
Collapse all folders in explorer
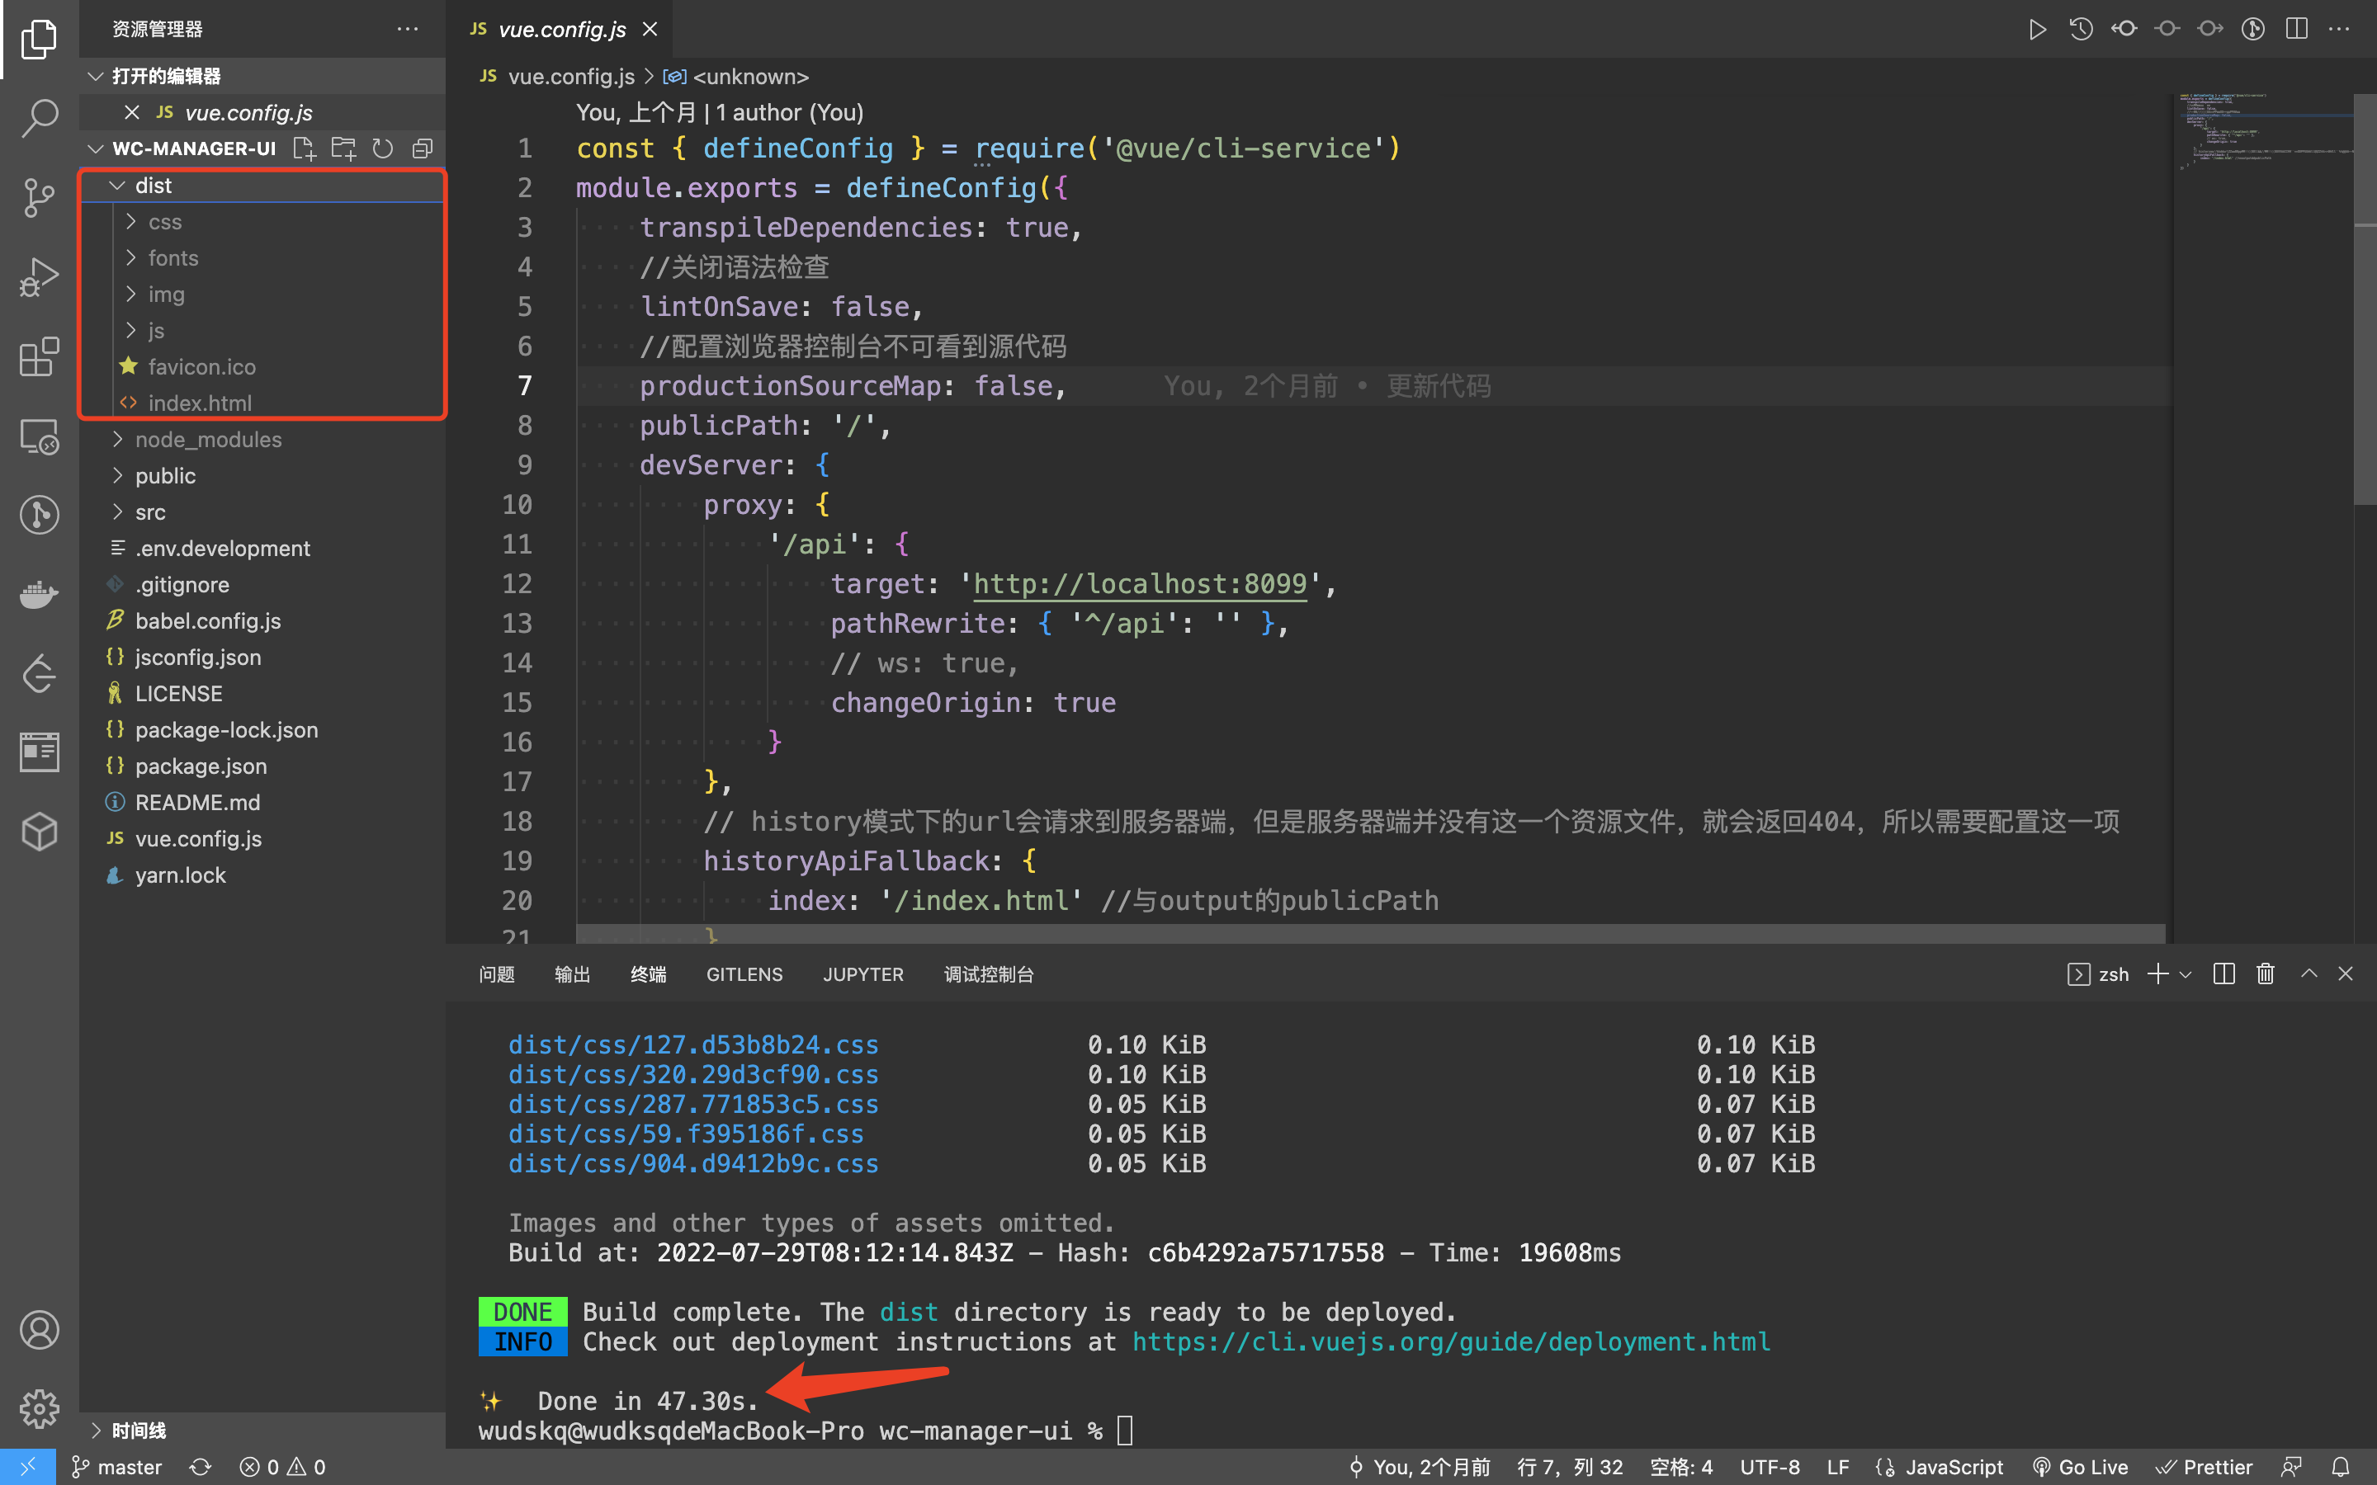pyautogui.click(x=423, y=148)
